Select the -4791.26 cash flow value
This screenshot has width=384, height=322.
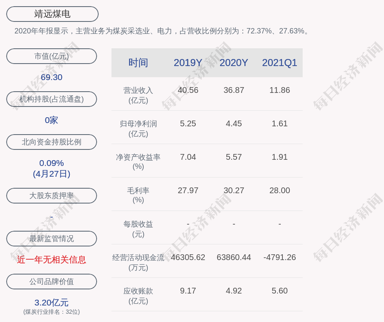tap(280, 257)
